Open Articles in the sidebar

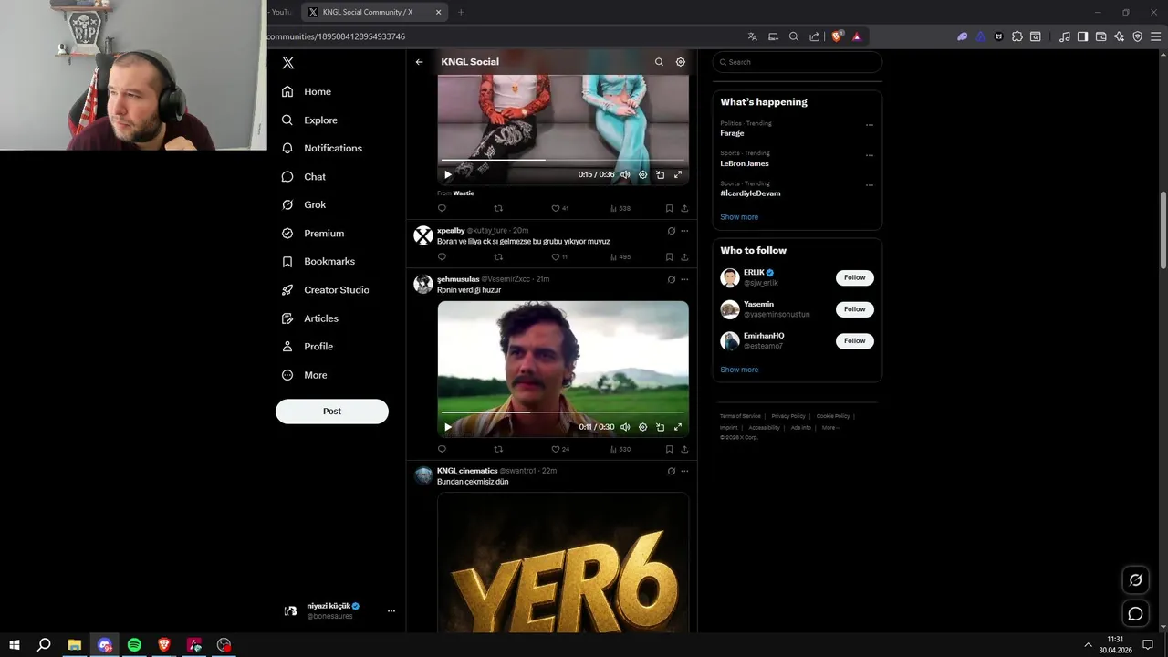[x=309, y=318]
